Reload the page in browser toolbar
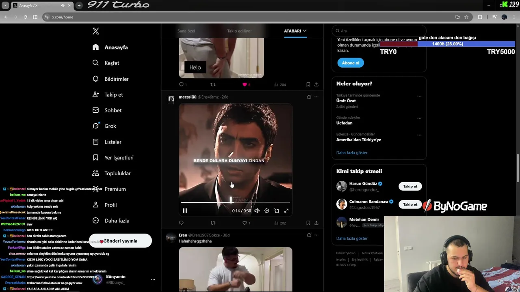520x292 pixels. coord(25,17)
